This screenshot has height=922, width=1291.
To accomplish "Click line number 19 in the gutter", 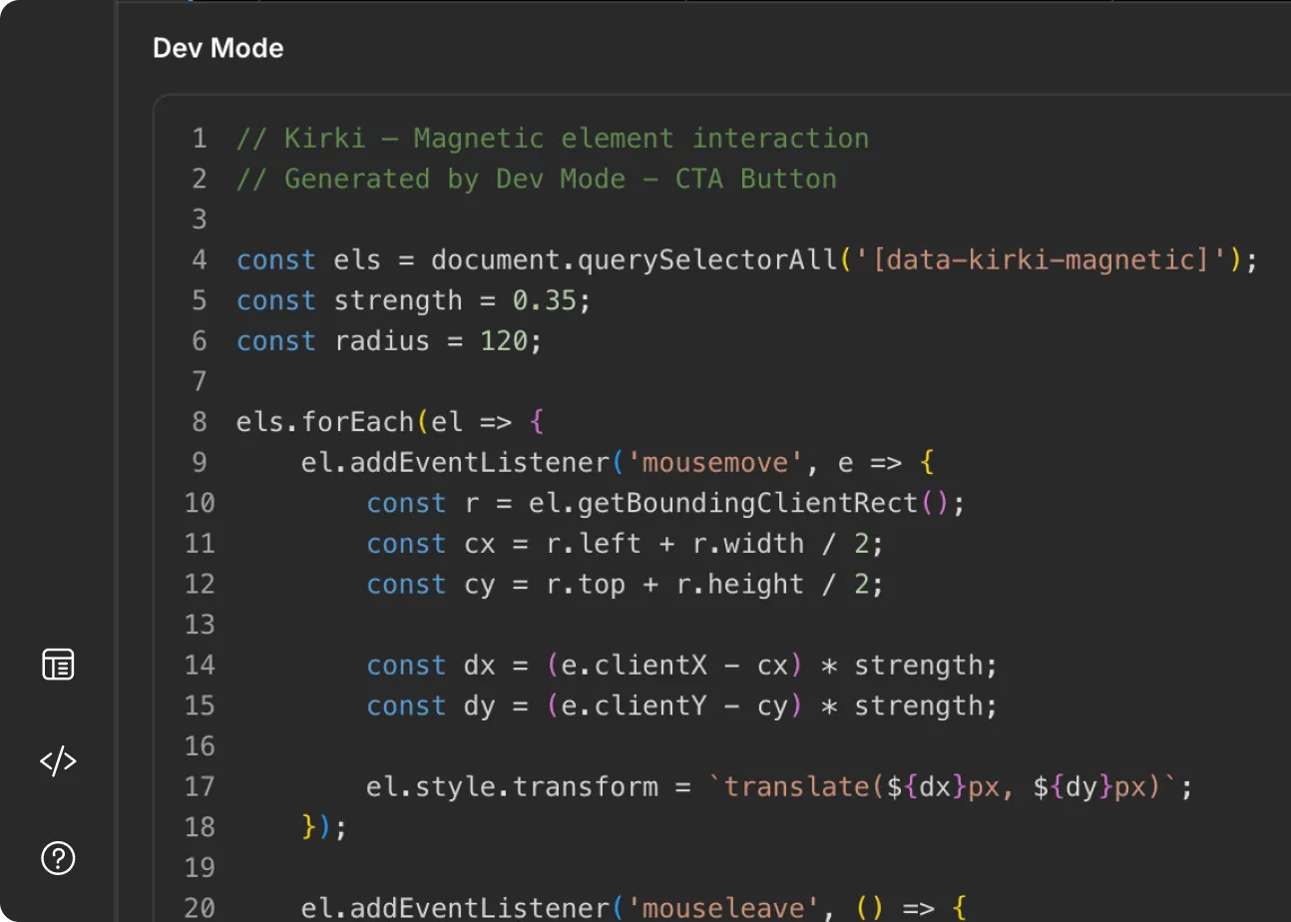I will pyautogui.click(x=200, y=868).
